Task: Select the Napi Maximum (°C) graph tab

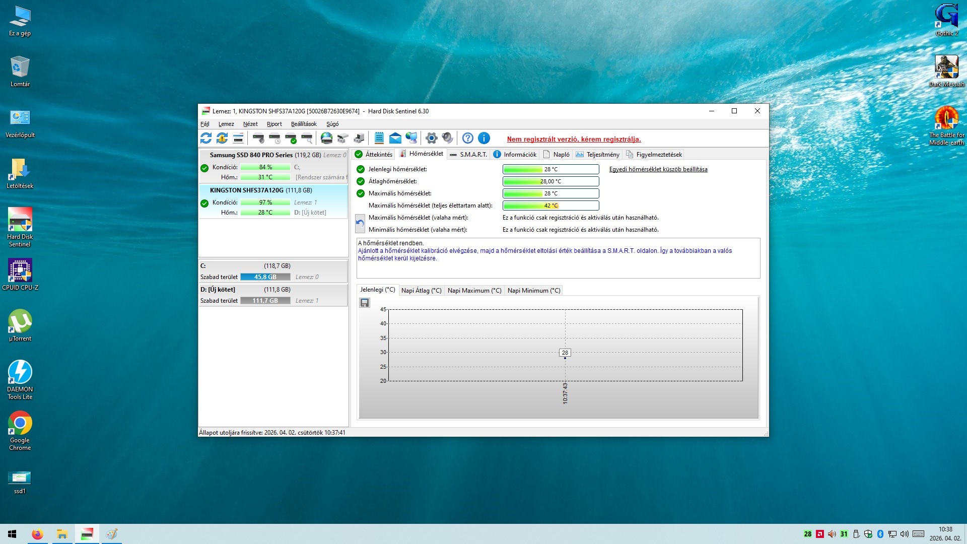Action: click(x=474, y=291)
